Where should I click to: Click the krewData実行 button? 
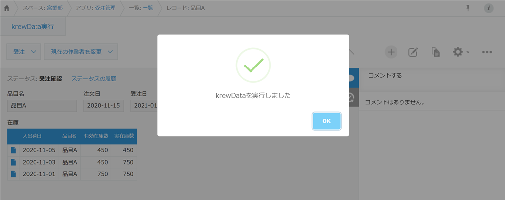pyautogui.click(x=33, y=27)
